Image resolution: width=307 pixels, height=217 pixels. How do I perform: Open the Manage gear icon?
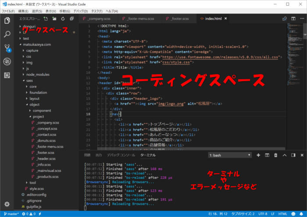(7, 204)
